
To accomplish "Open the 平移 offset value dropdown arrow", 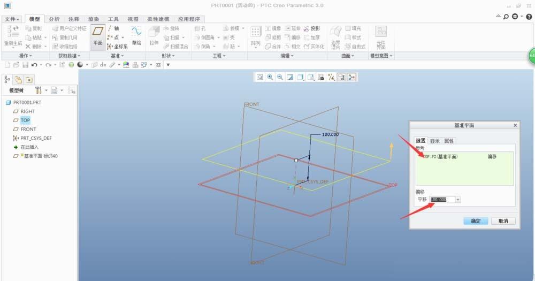I will [458, 200].
